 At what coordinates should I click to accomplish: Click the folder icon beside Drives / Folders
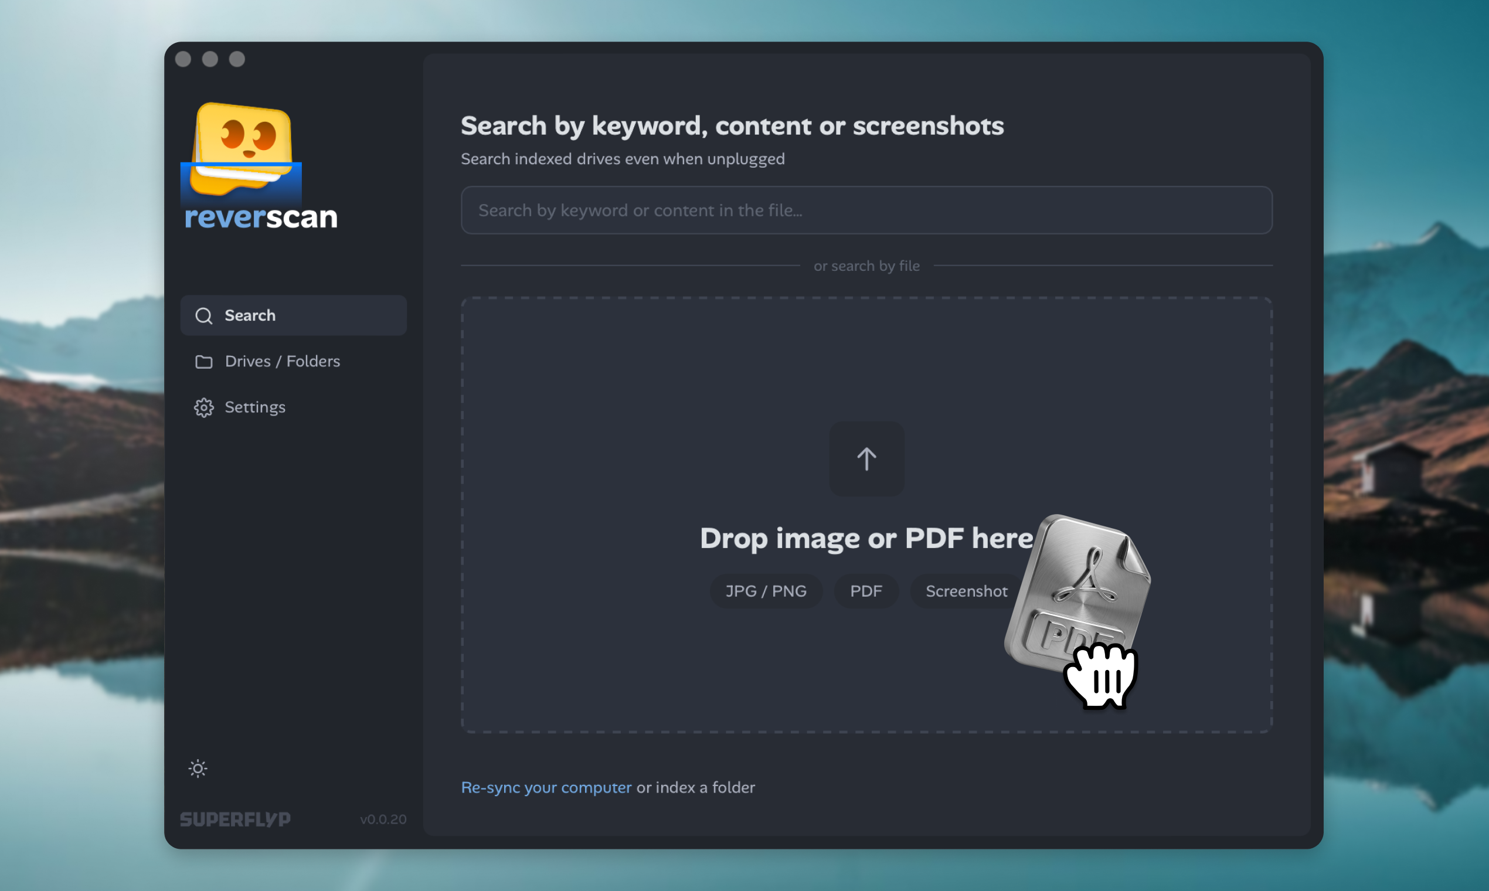203,362
